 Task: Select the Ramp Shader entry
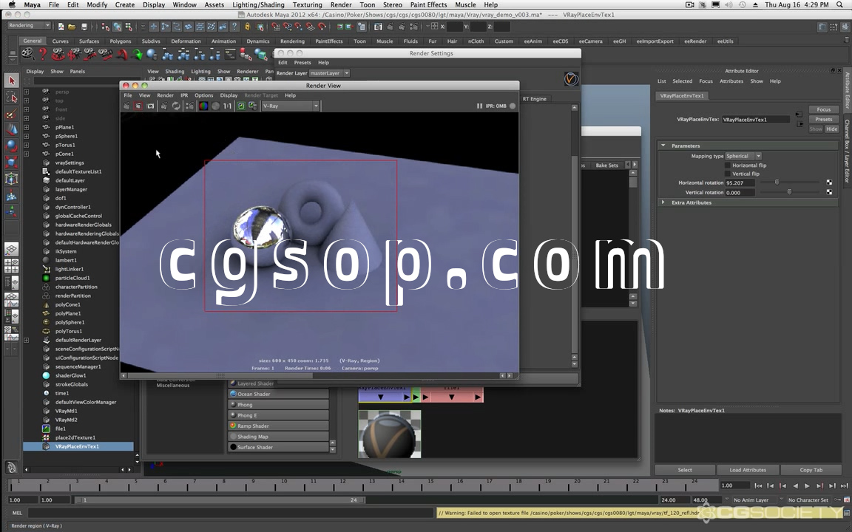point(278,426)
